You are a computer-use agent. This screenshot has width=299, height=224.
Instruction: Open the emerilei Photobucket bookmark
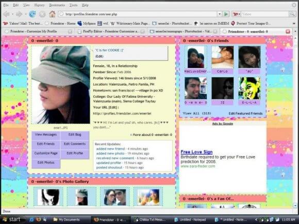tap(172, 23)
